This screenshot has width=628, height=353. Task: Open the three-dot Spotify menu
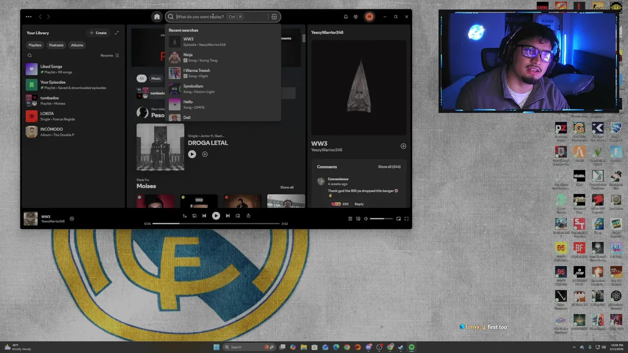pos(28,17)
